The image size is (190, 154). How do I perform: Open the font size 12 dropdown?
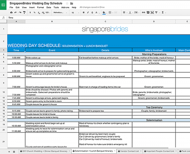(x=75, y=13)
